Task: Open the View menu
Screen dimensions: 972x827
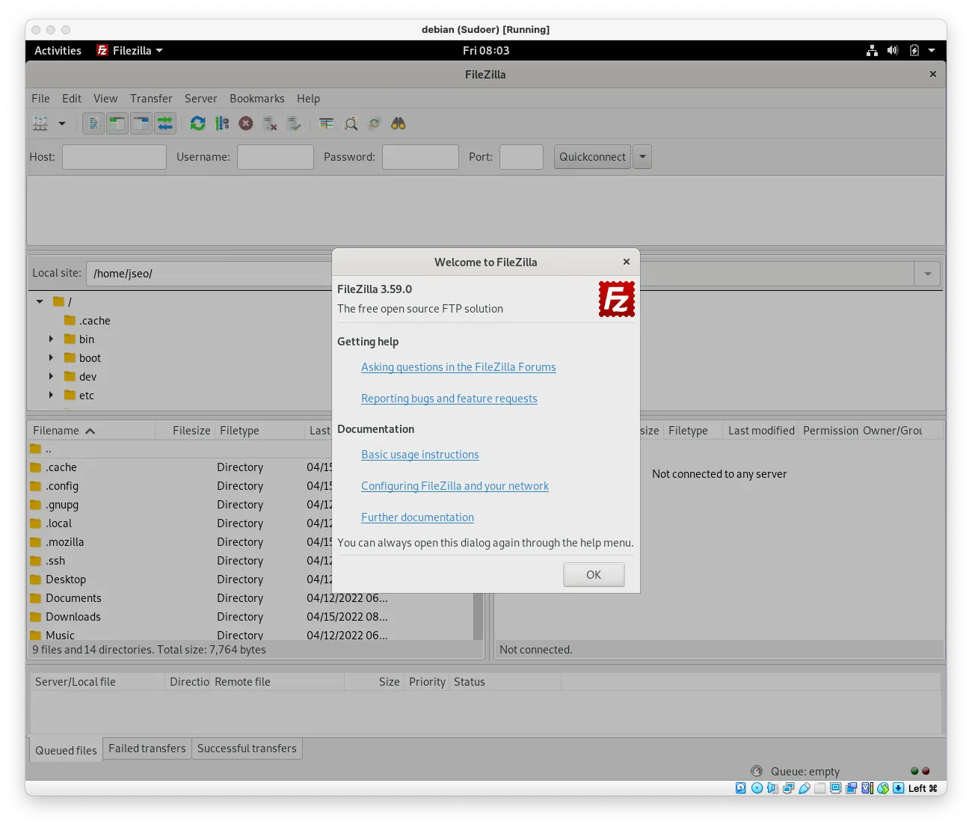Action: (x=105, y=99)
